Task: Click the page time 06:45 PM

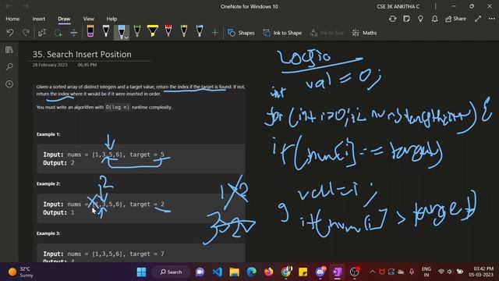Action: 87,65
